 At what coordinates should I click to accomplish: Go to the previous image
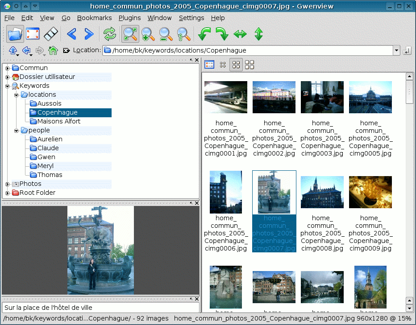click(71, 34)
